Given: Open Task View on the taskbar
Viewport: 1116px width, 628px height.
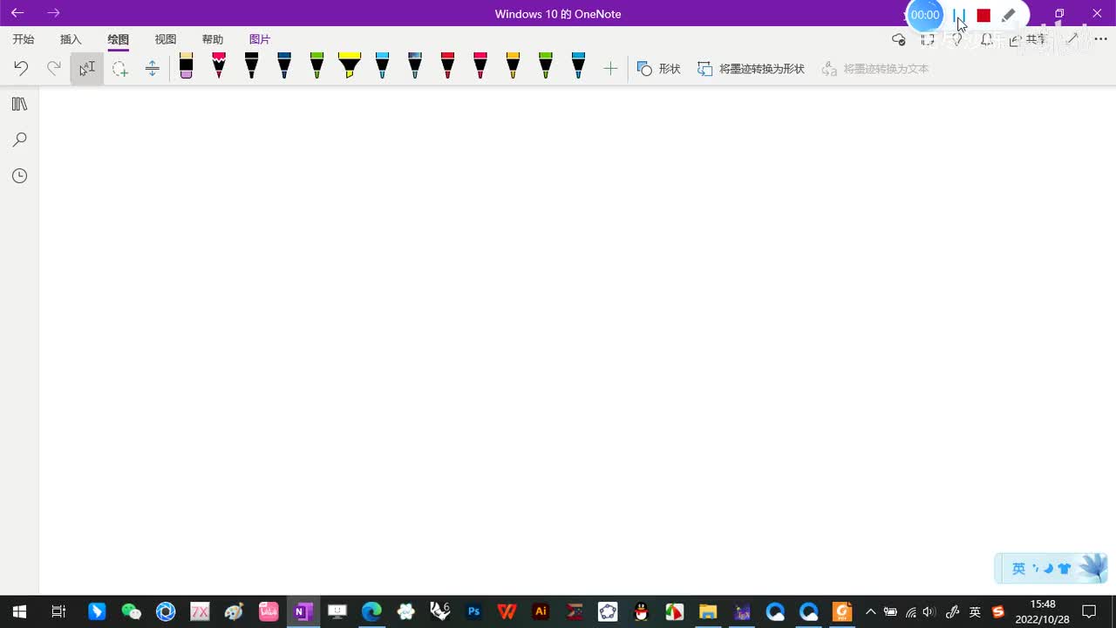Looking at the screenshot, I should tap(58, 611).
